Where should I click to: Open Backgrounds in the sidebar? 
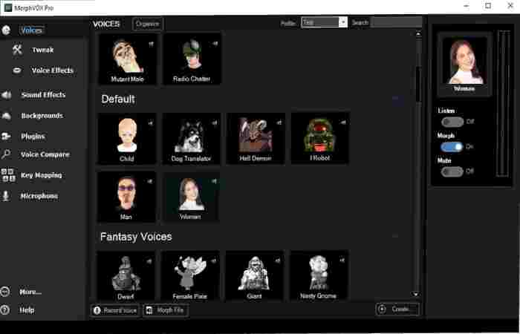(42, 116)
